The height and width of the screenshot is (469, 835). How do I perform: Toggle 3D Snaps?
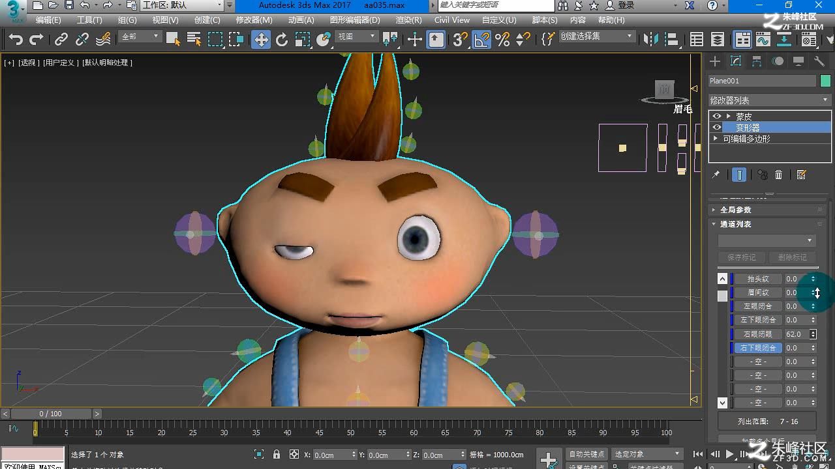[461, 40]
